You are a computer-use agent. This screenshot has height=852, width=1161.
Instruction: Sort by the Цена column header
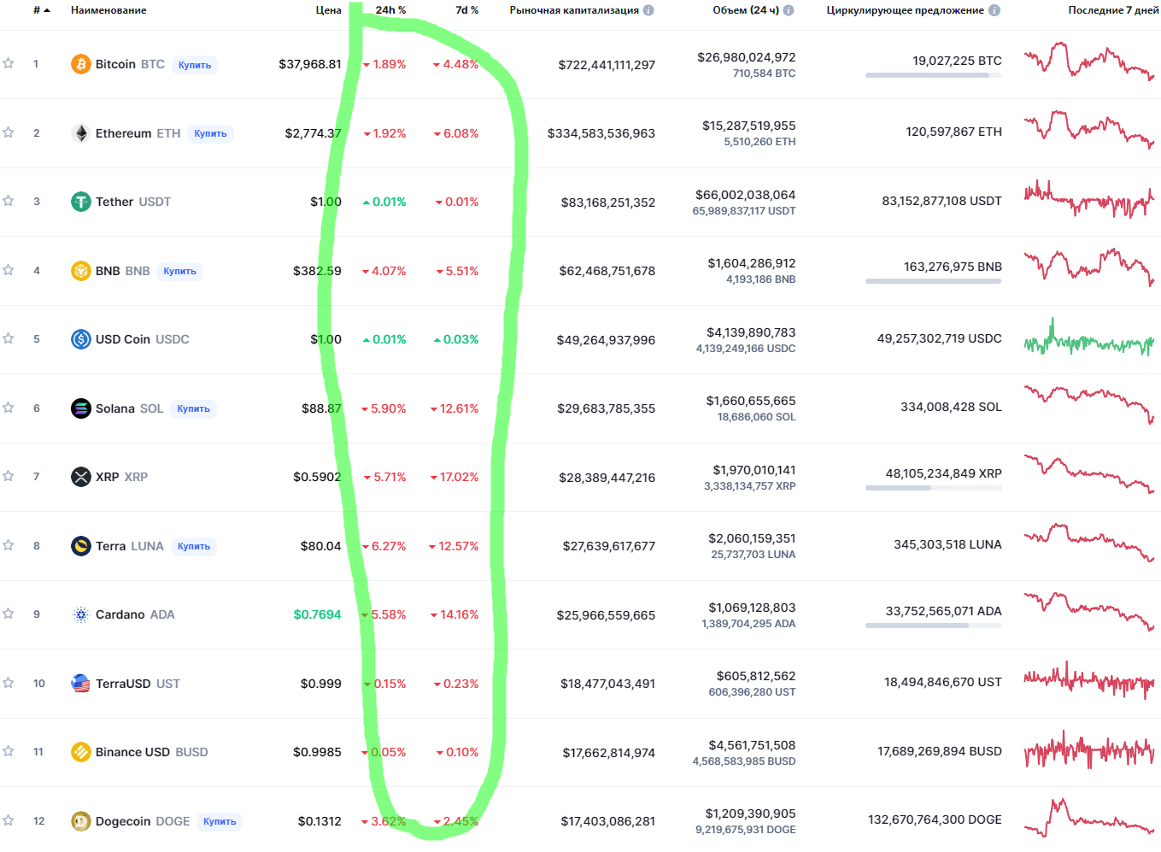328,10
